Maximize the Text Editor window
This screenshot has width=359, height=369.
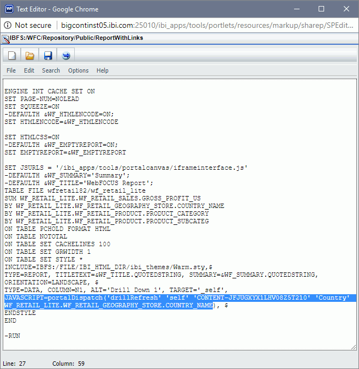coord(321,9)
